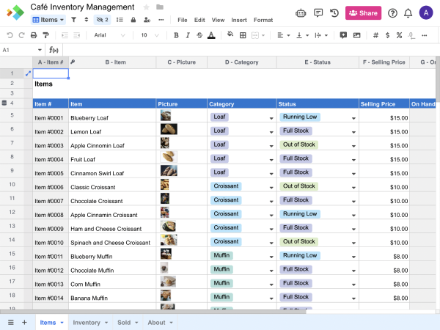Viewport: 440px width, 330px height.
Task: Open version history clock icon
Action: pyautogui.click(x=334, y=12)
